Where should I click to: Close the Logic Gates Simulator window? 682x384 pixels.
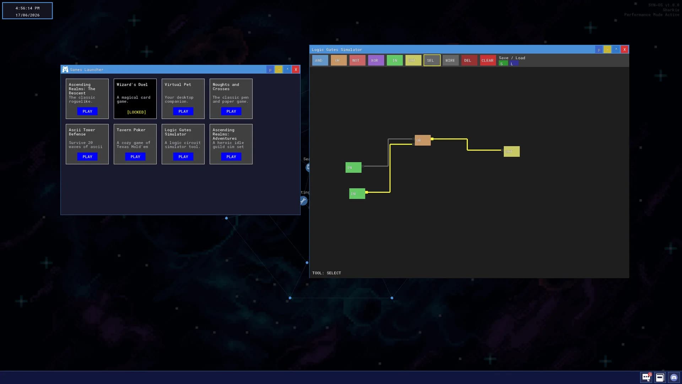pyautogui.click(x=624, y=49)
